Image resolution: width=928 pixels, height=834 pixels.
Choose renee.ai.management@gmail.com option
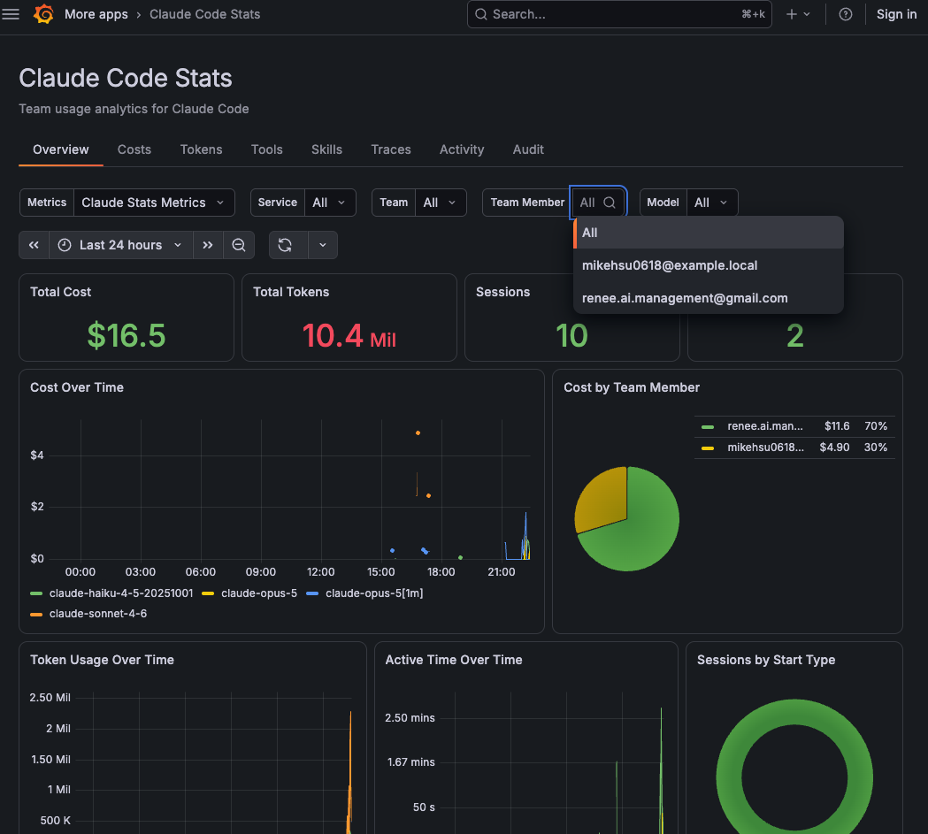709,298
